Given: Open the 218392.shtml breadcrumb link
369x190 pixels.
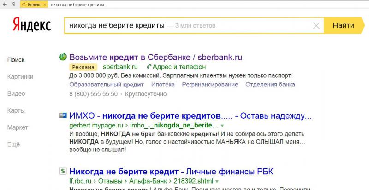Looking at the screenshot, I should (x=193, y=181).
